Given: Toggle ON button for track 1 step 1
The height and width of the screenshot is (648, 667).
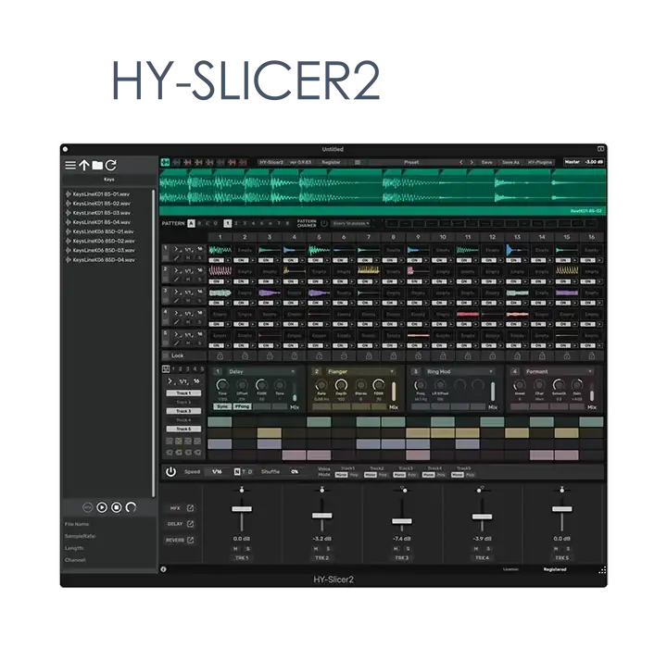Looking at the screenshot, I should [216, 260].
